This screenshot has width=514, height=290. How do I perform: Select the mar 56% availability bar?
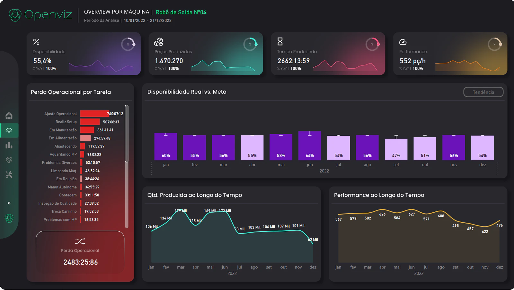click(223, 148)
